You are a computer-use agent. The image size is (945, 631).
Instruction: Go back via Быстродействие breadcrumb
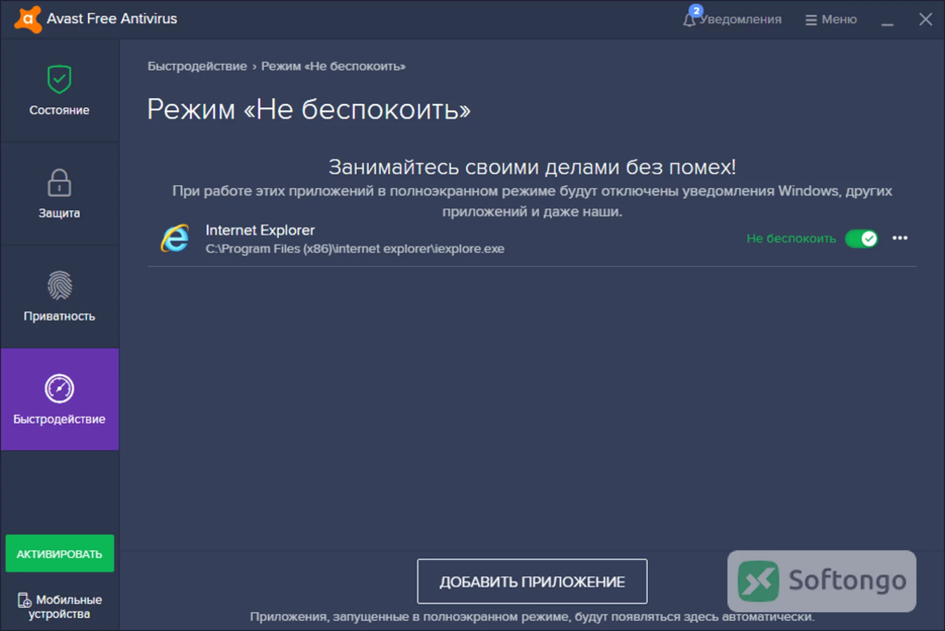(x=197, y=66)
